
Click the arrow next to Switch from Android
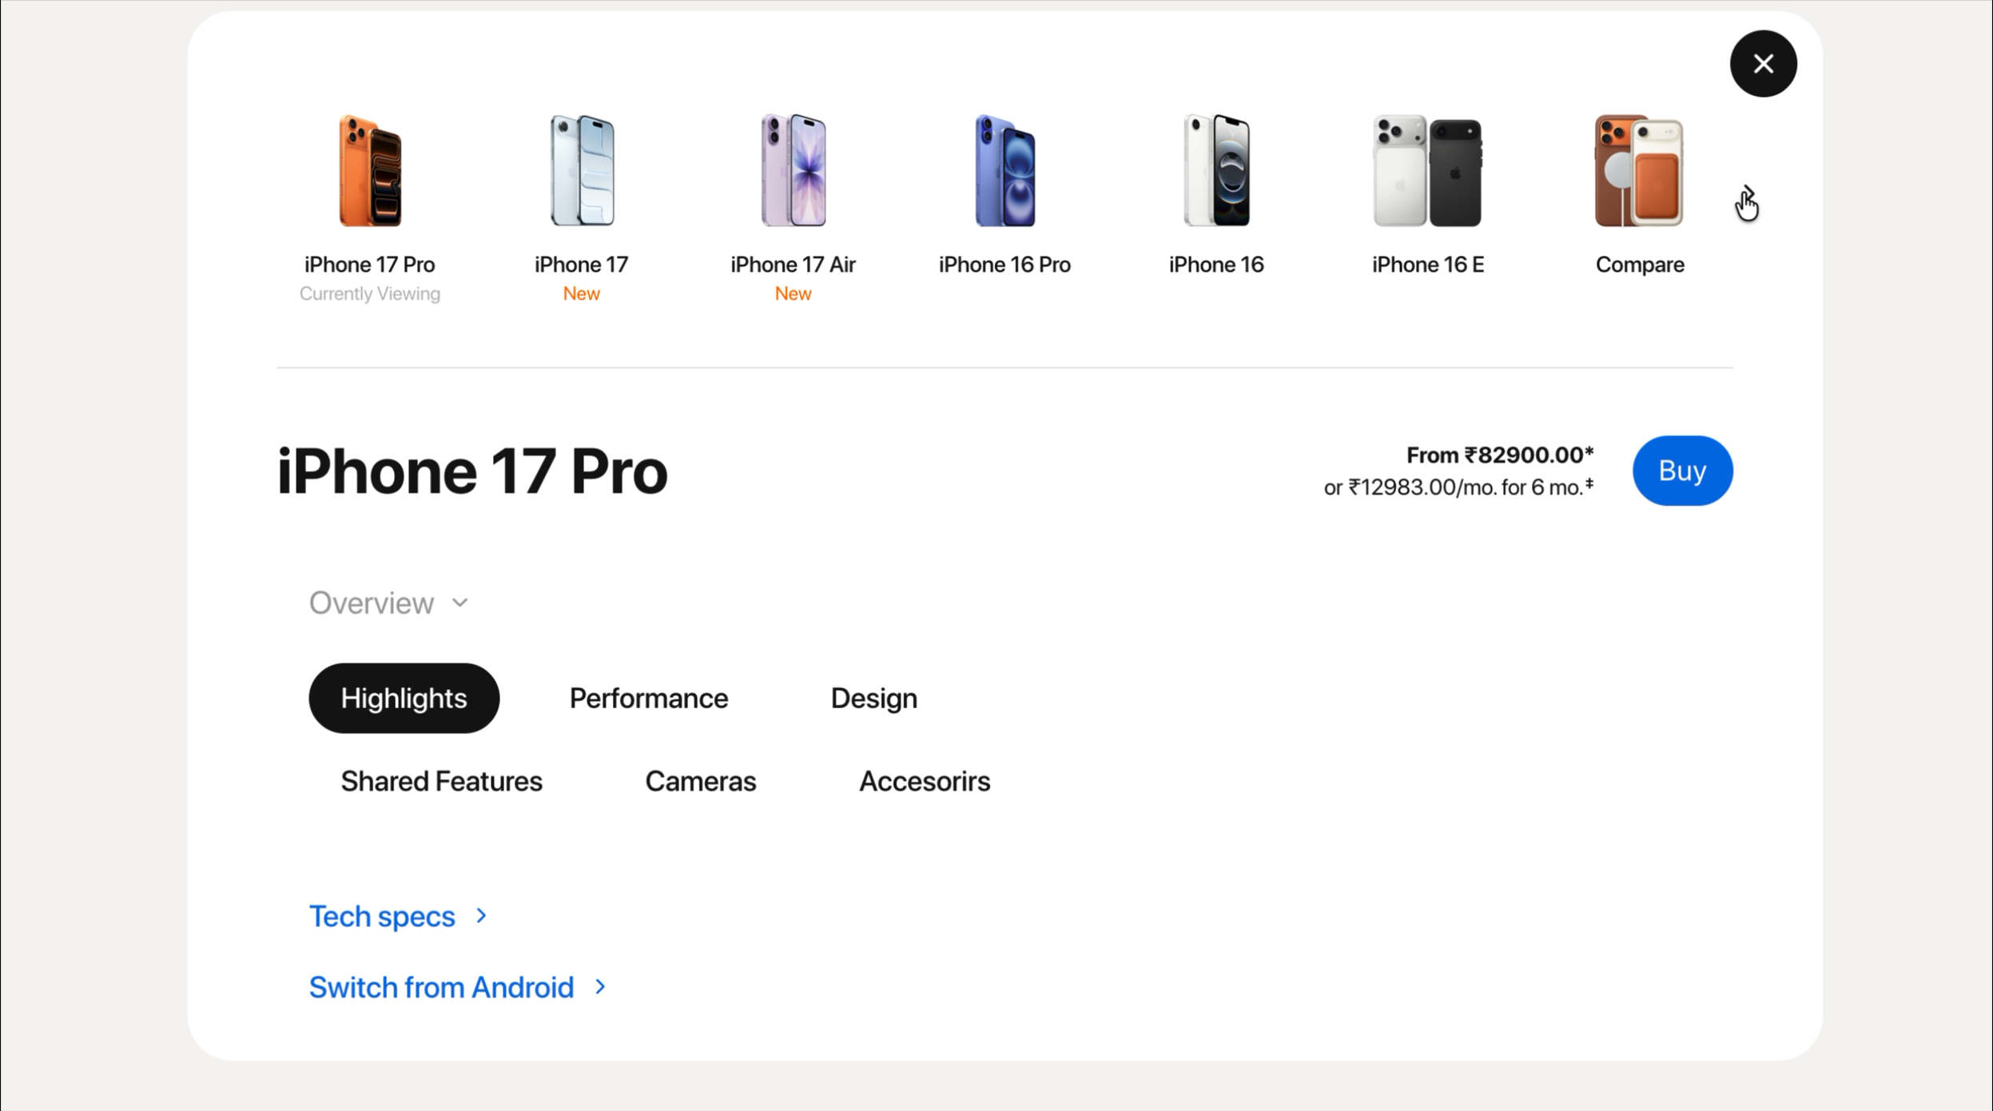600,988
